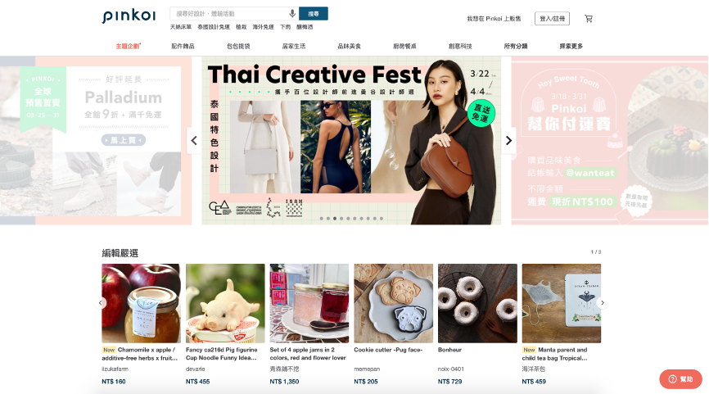Advance banner carousel with right arrow

508,141
